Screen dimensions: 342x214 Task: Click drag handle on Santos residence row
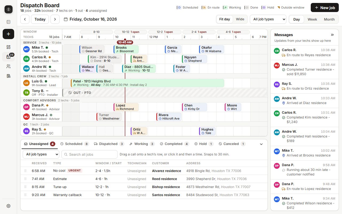pyautogui.click(x=26, y=195)
